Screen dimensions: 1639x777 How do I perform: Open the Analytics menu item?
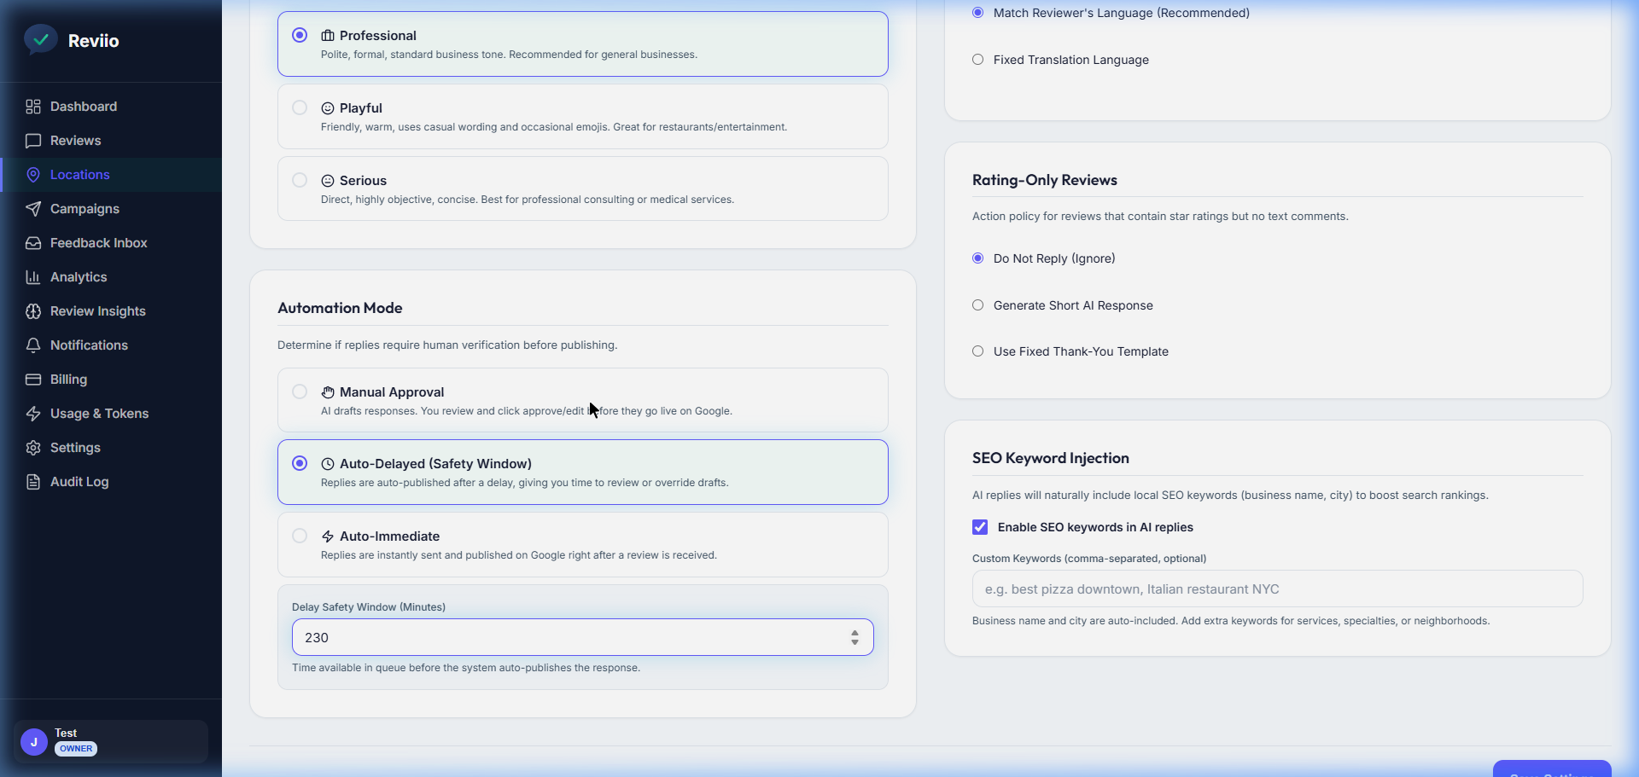111,277
